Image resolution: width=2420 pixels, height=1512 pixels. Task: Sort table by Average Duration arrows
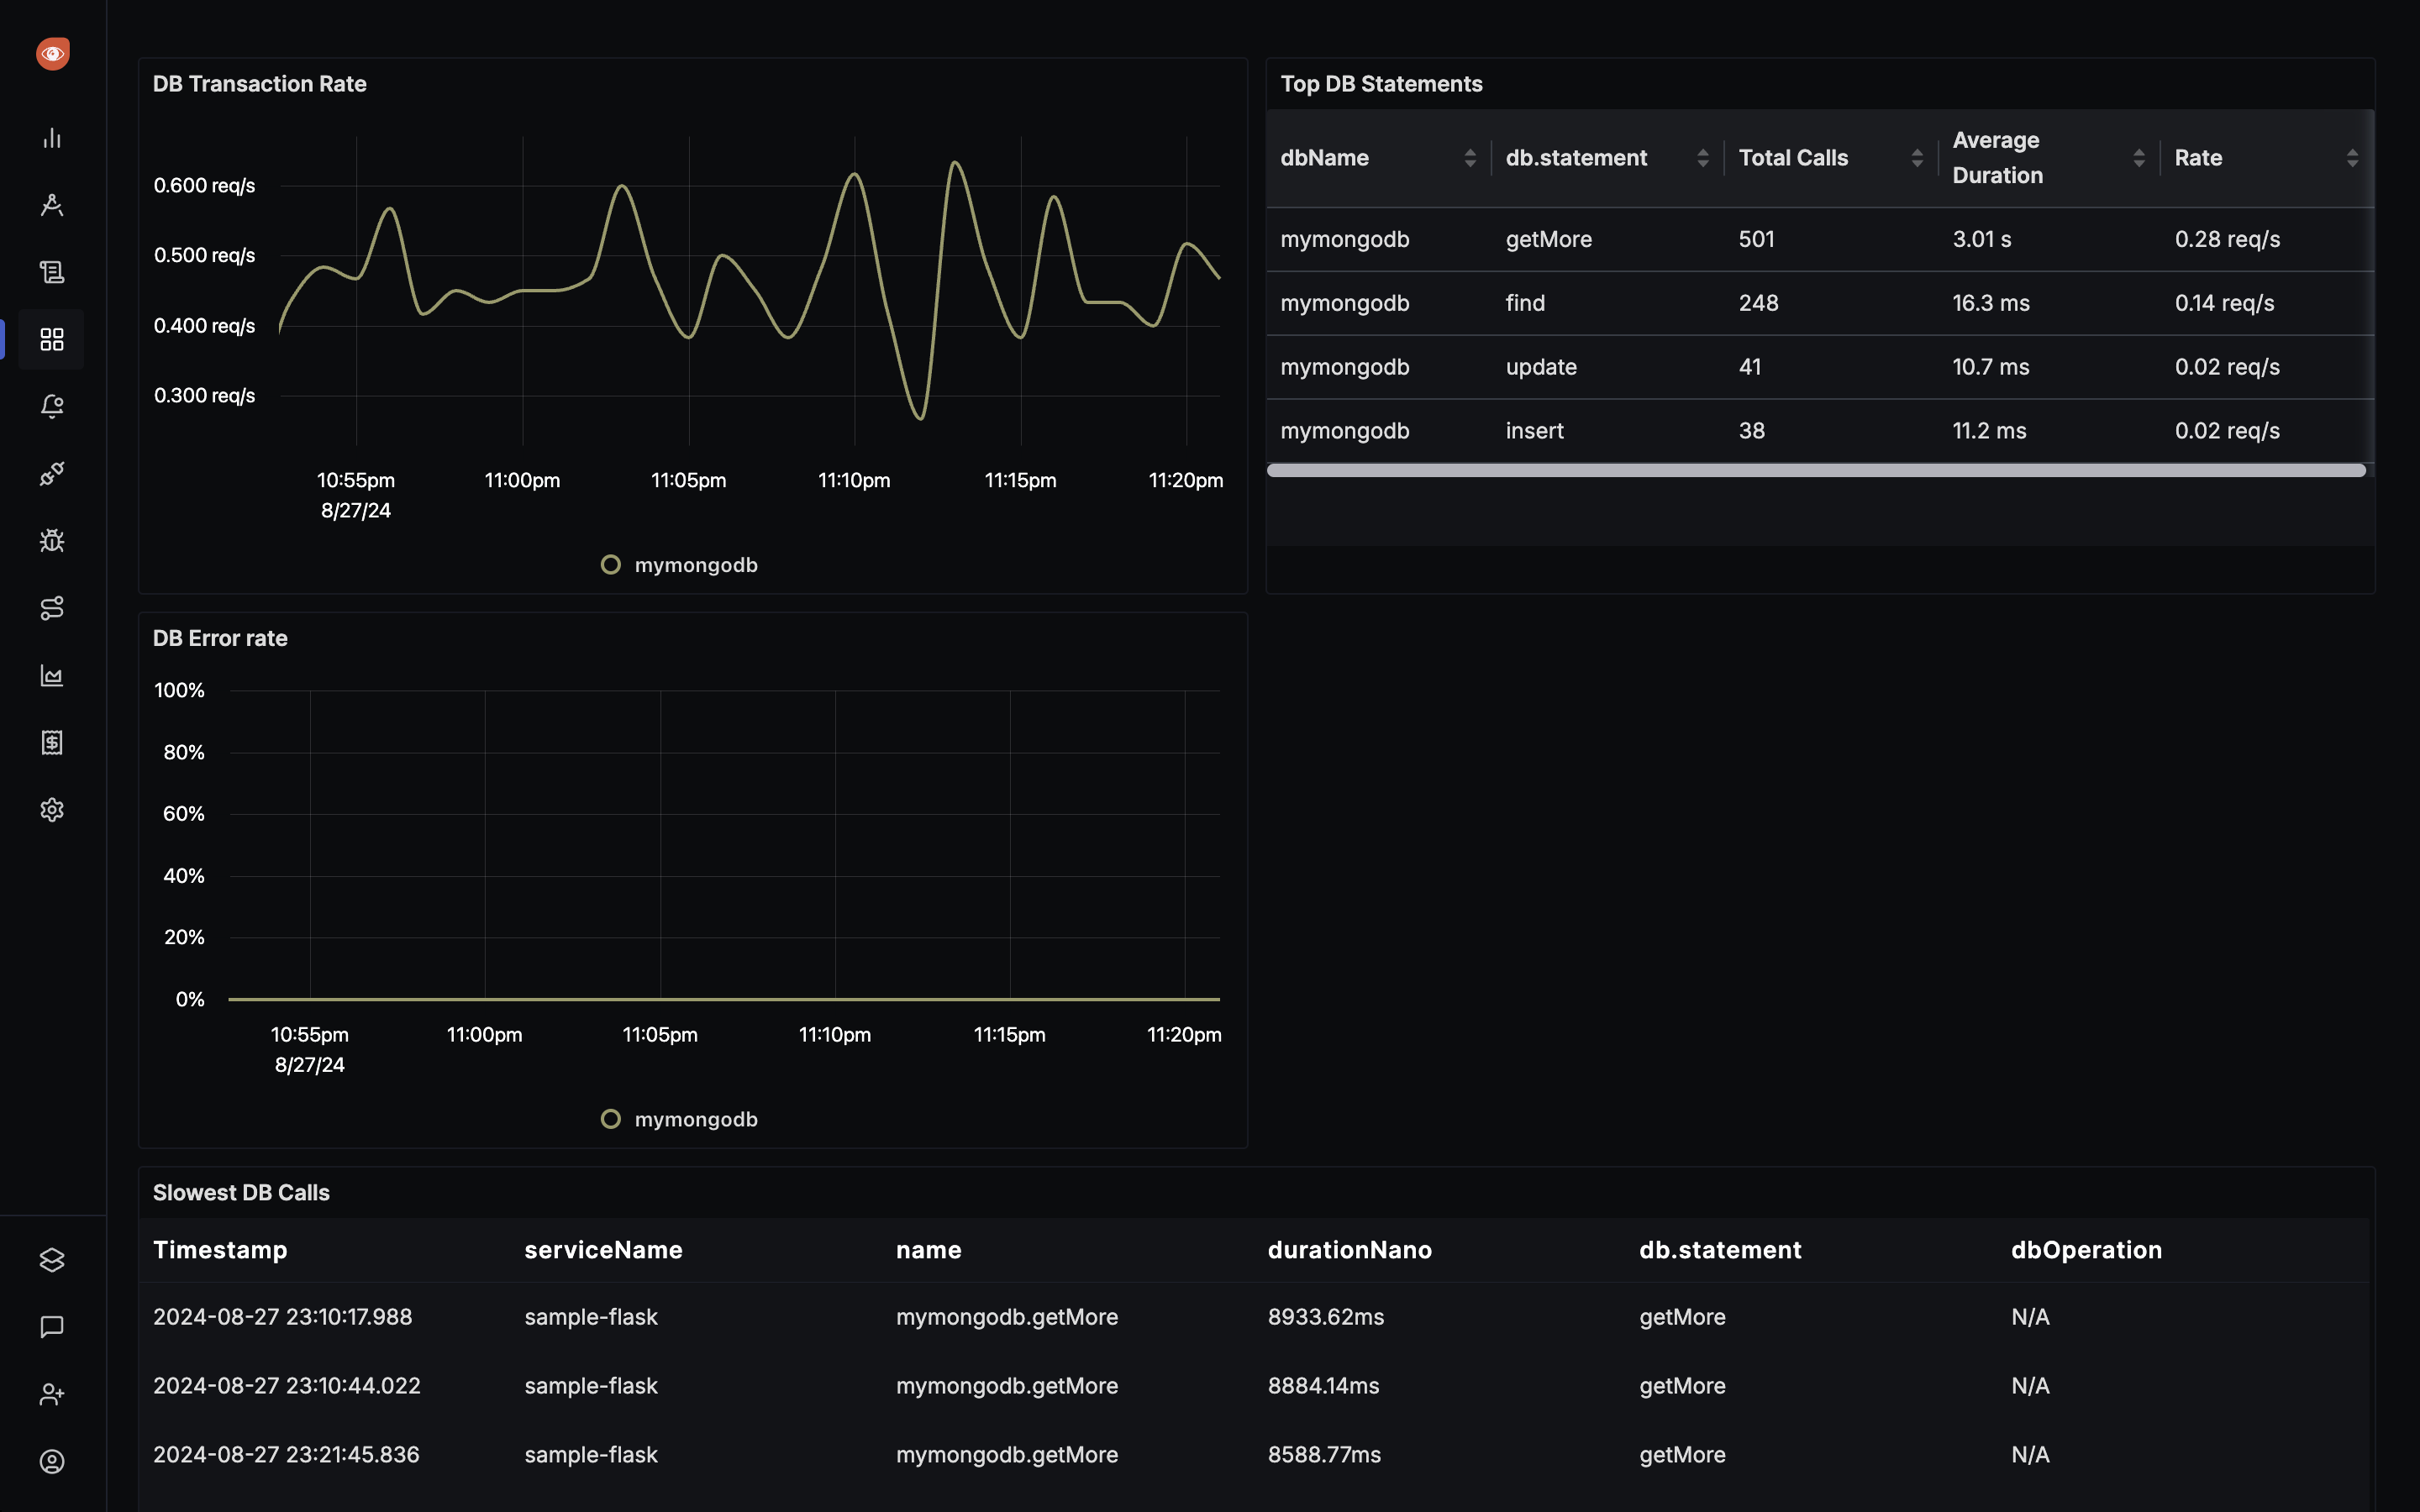[2139, 158]
